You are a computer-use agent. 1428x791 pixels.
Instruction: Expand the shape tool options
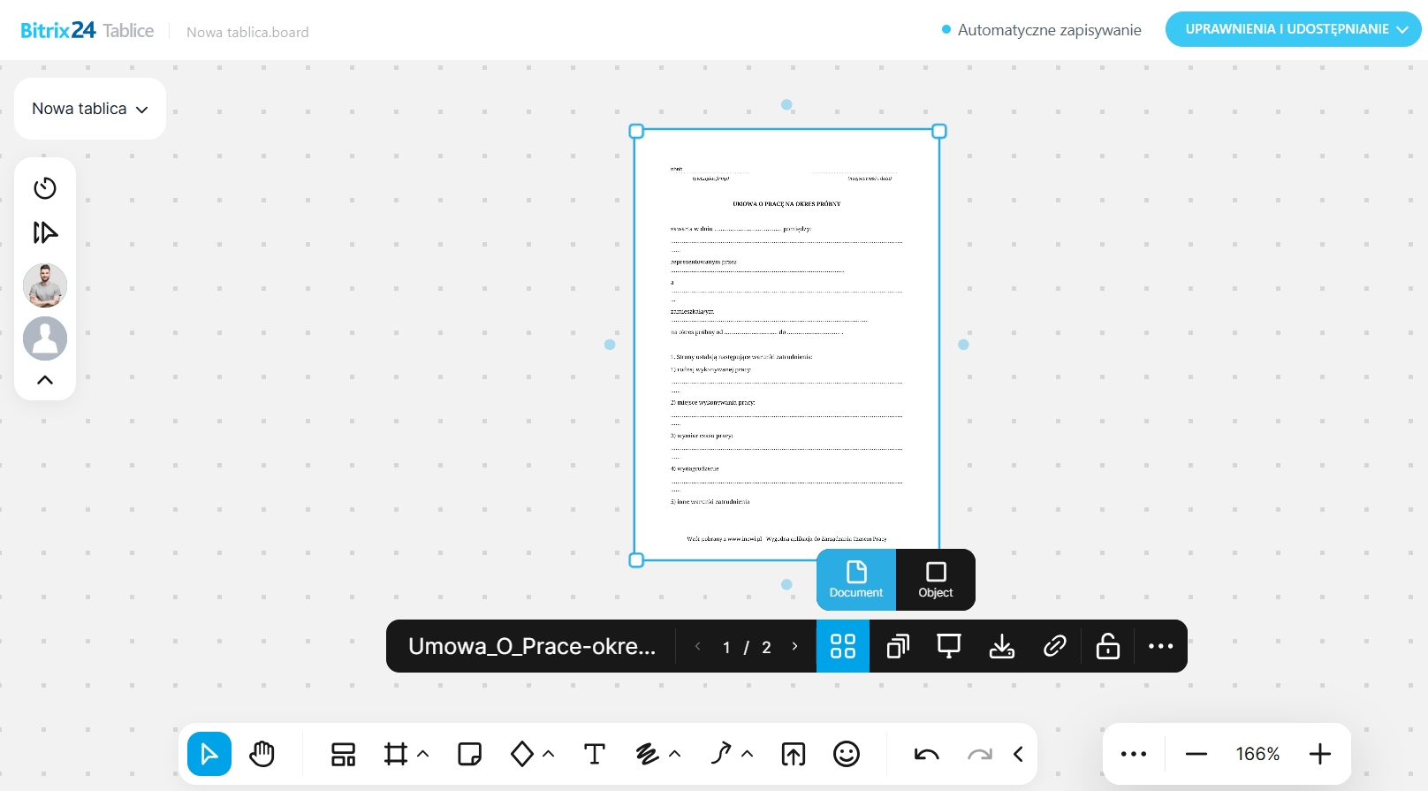(x=549, y=754)
